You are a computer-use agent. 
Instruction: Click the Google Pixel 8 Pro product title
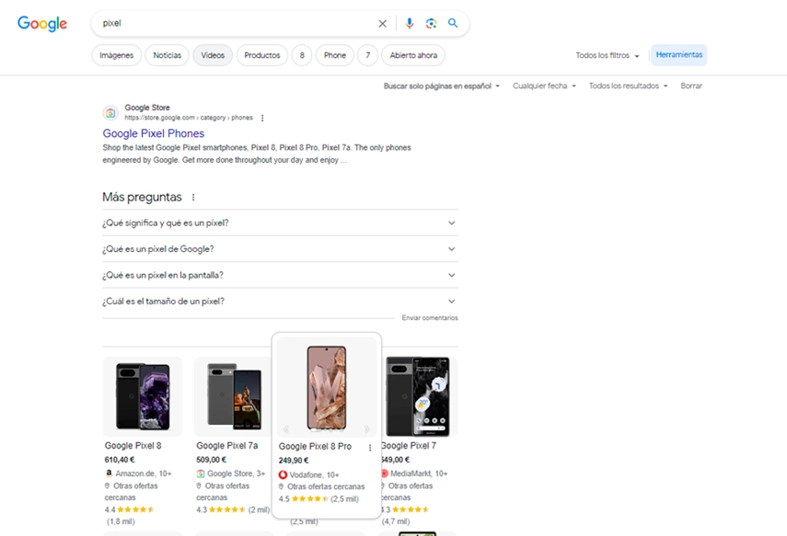pos(315,446)
